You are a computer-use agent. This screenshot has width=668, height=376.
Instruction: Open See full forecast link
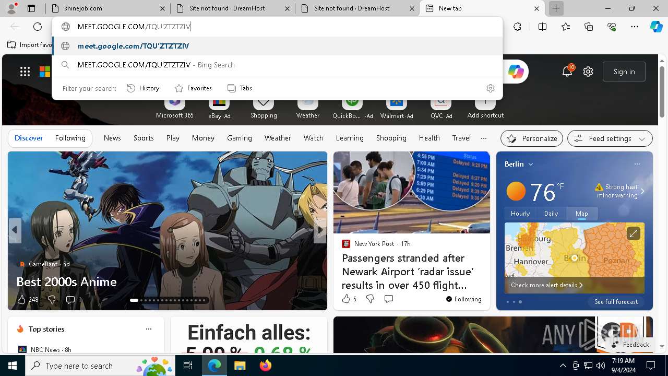616,302
